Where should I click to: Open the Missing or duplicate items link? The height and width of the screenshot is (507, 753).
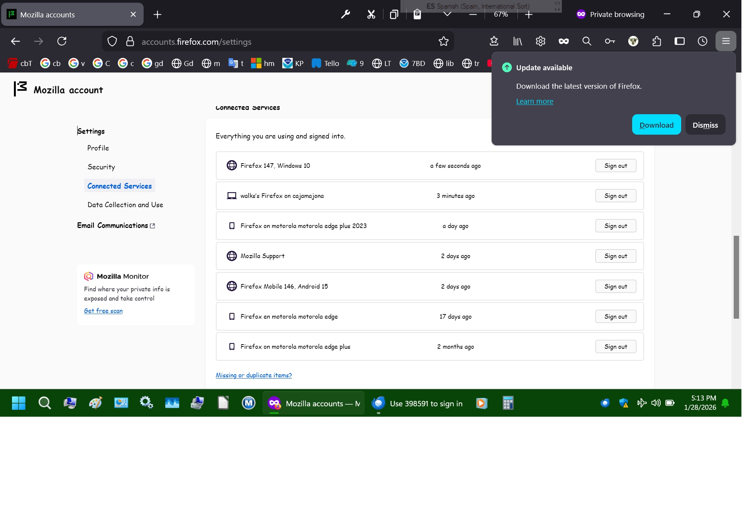[x=253, y=375]
